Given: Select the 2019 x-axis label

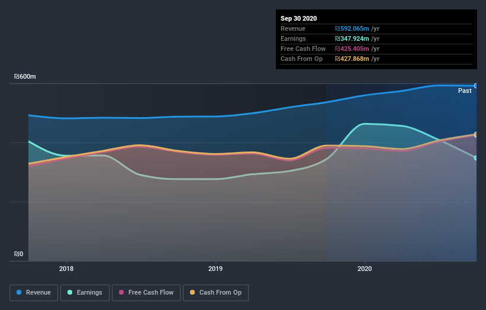Looking at the screenshot, I should [215, 269].
